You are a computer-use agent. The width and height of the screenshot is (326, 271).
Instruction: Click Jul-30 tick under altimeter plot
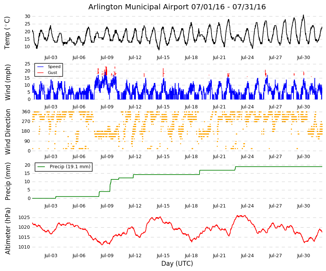coord(303,256)
